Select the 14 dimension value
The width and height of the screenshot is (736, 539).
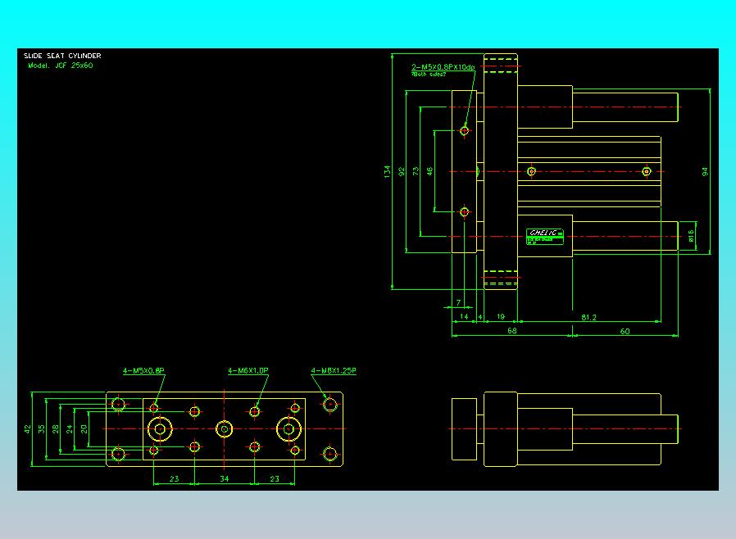464,317
